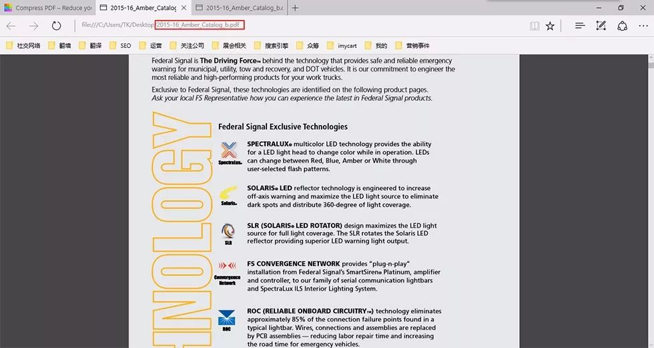The height and width of the screenshot is (348, 654).
Task: Restore down the browser window
Action: pos(621,7)
